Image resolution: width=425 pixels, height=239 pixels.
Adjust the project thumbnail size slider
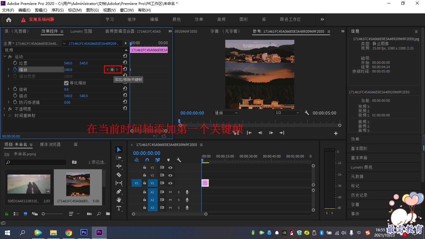[53, 214]
